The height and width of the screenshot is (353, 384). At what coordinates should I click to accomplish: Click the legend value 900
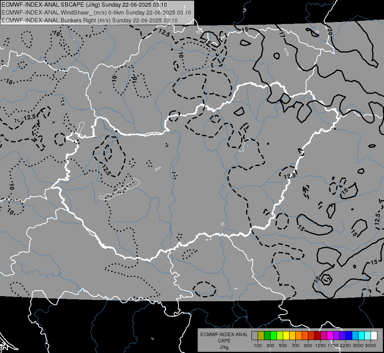308,346
